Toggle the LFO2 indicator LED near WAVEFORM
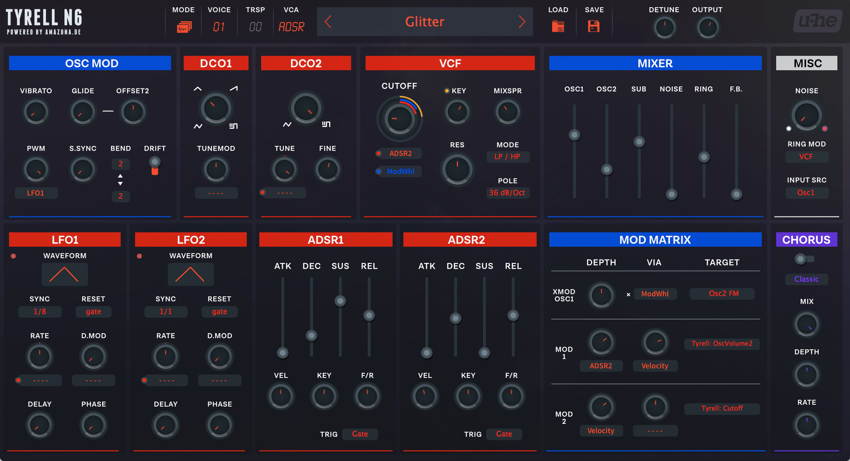This screenshot has width=850, height=461. 139,256
